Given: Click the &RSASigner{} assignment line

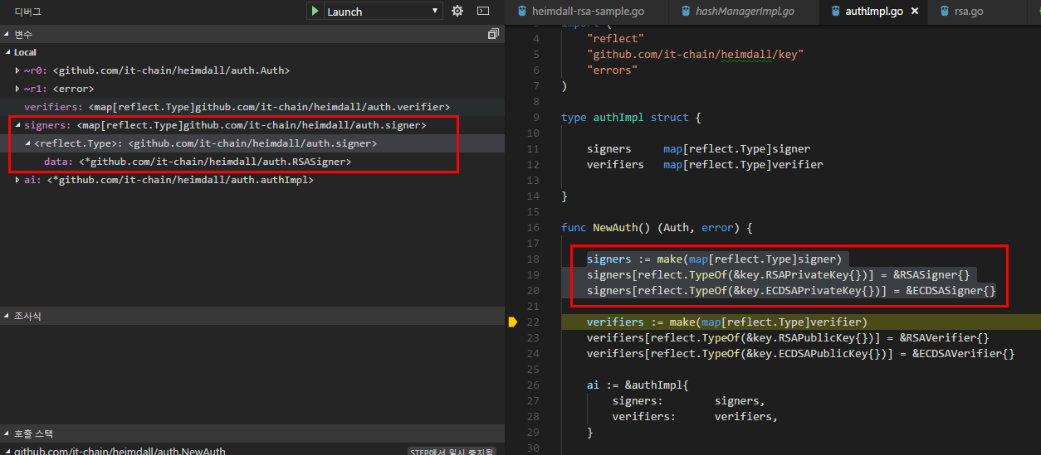Looking at the screenshot, I should click(x=778, y=275).
